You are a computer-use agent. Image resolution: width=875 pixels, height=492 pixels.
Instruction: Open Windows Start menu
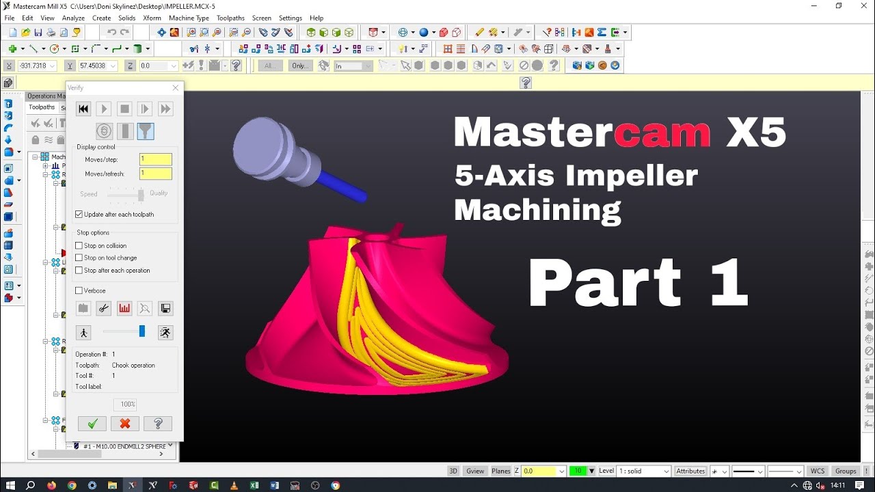(x=11, y=485)
